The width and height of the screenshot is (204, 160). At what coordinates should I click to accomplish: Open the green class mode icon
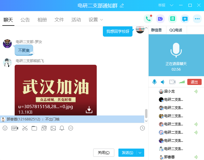point(172,19)
